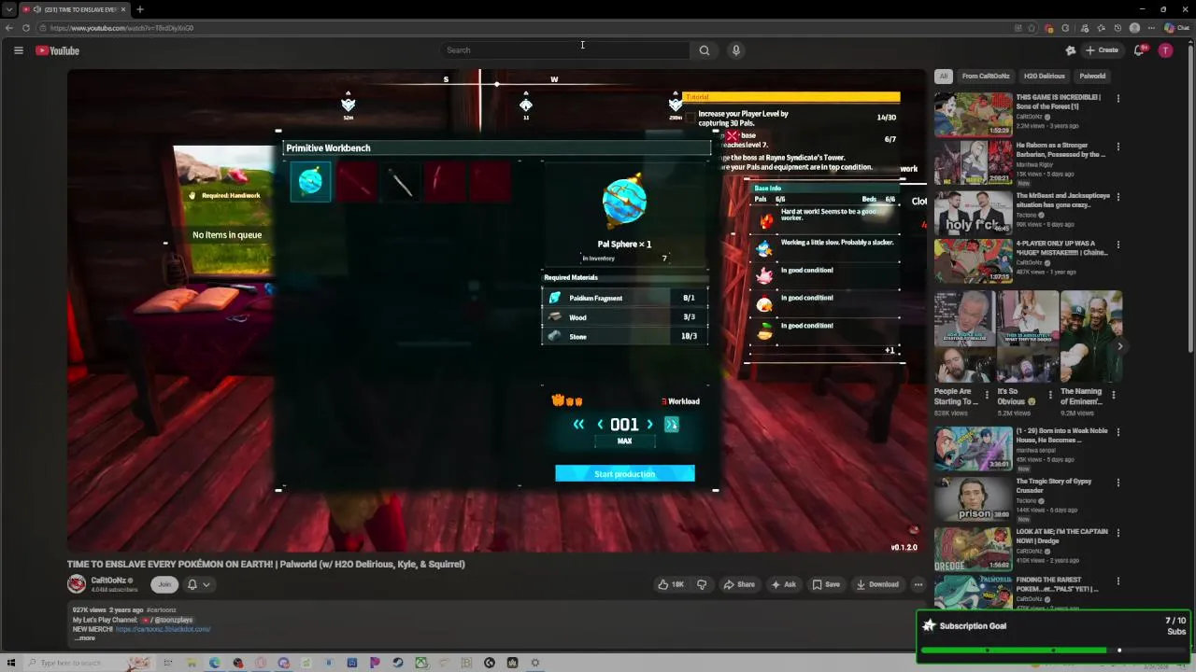Start voice search with microphone icon
This screenshot has width=1196, height=672.
pyautogui.click(x=736, y=50)
